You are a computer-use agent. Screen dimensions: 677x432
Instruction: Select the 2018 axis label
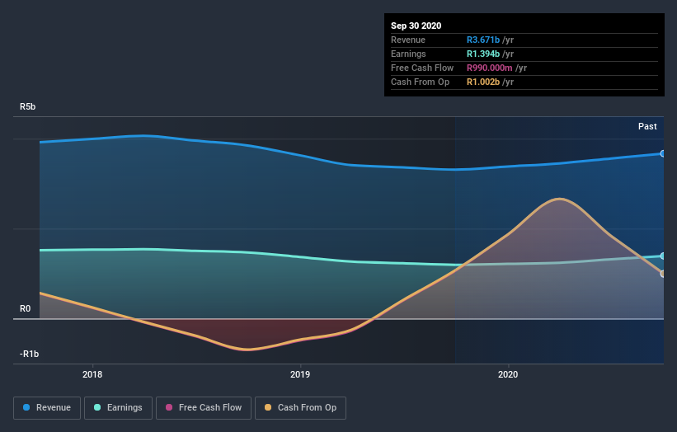pyautogui.click(x=92, y=374)
